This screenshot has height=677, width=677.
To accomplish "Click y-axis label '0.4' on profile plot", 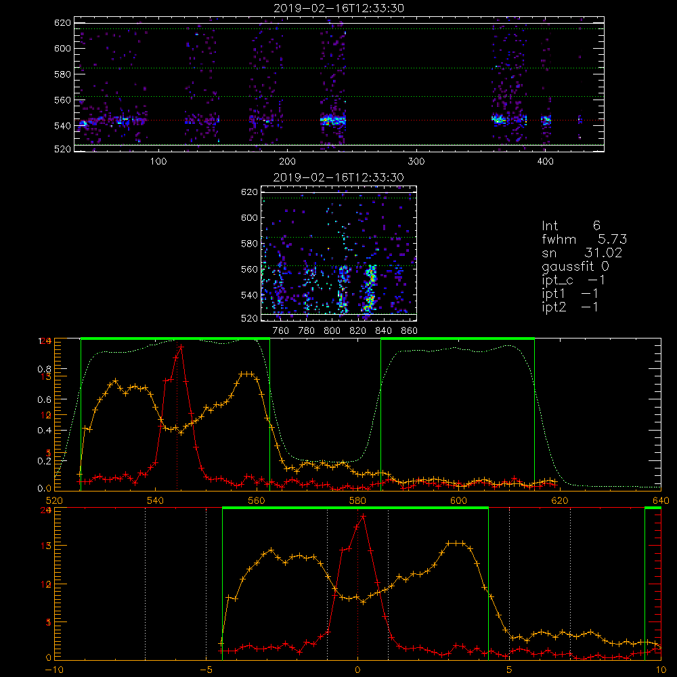I will tap(45, 431).
